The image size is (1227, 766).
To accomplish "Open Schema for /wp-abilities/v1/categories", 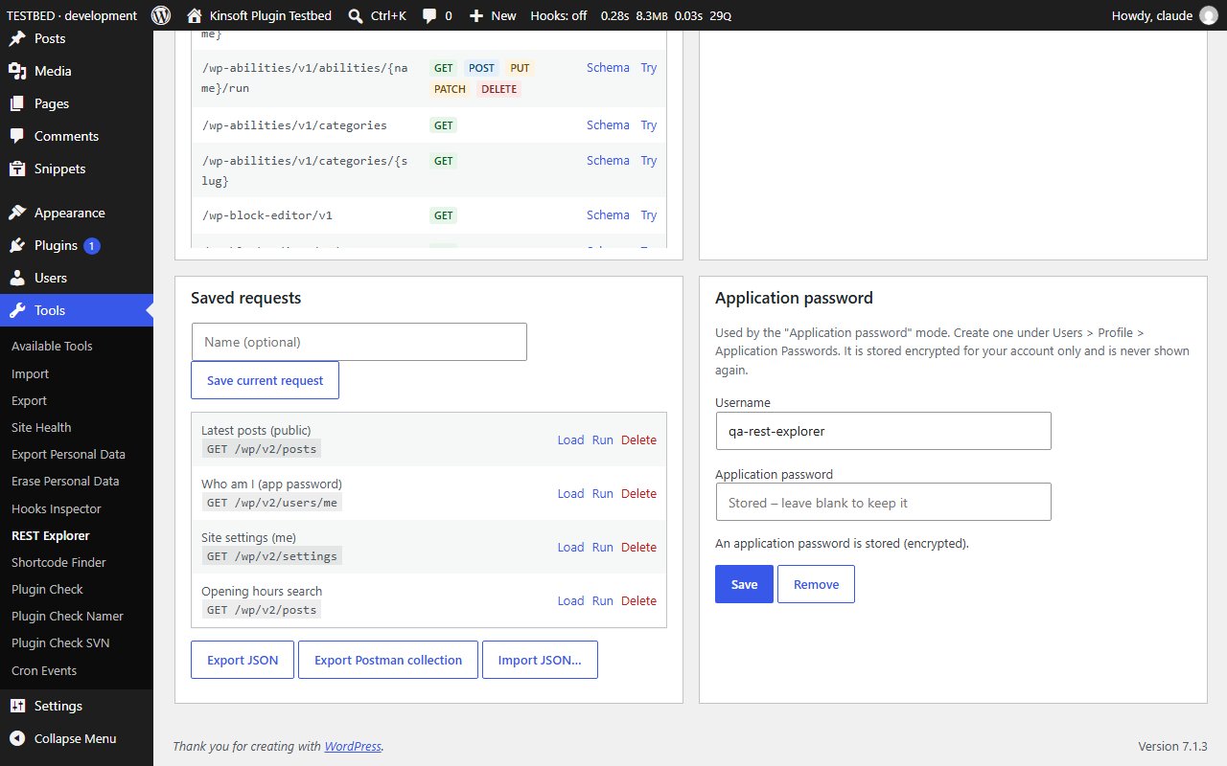I will pos(608,124).
